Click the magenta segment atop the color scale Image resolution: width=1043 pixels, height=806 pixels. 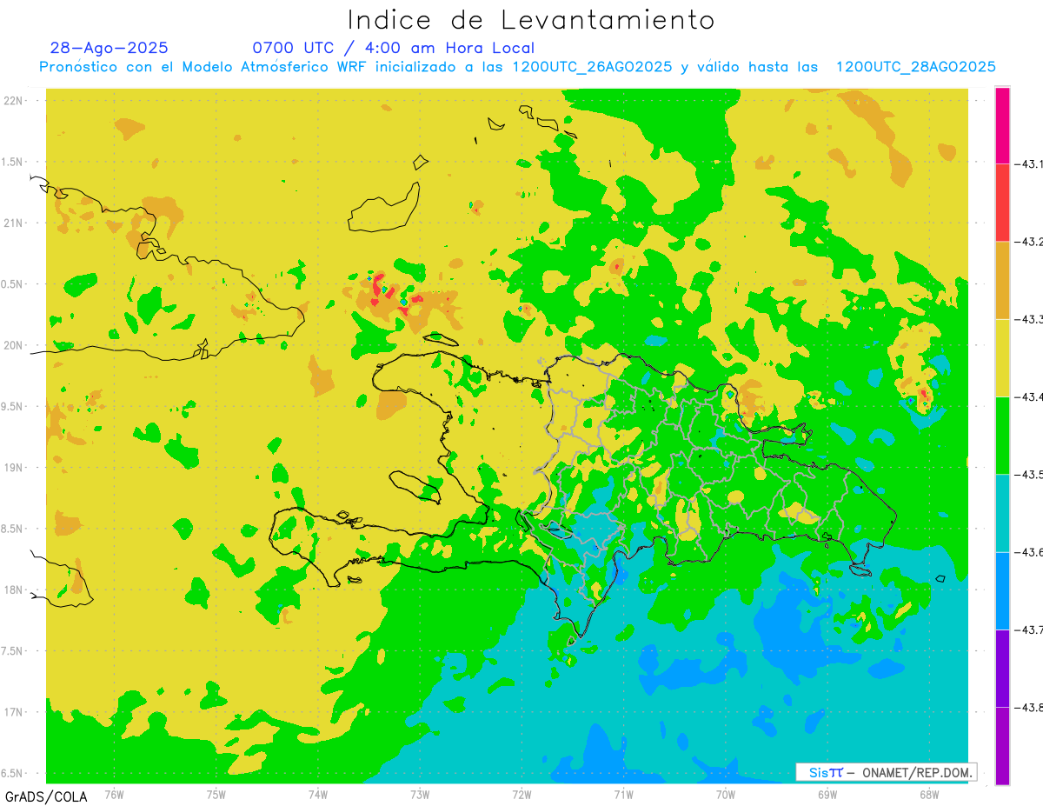coord(1002,125)
